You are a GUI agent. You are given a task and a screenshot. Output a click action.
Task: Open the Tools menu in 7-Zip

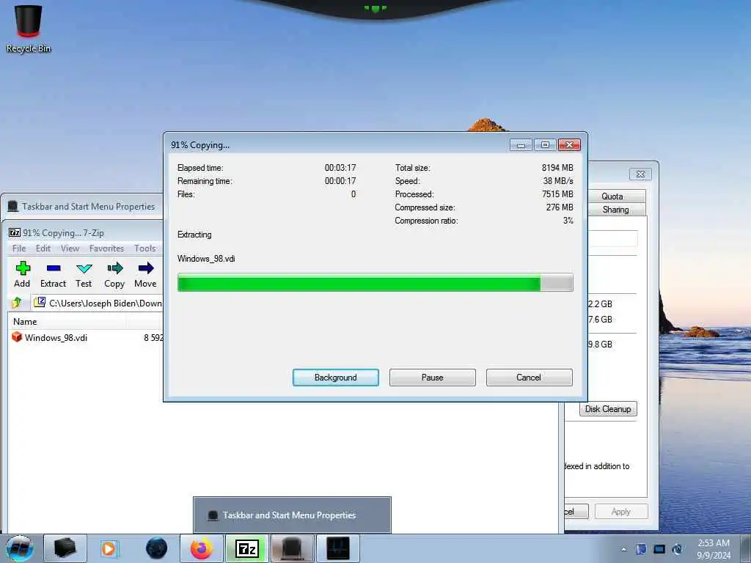tap(145, 248)
